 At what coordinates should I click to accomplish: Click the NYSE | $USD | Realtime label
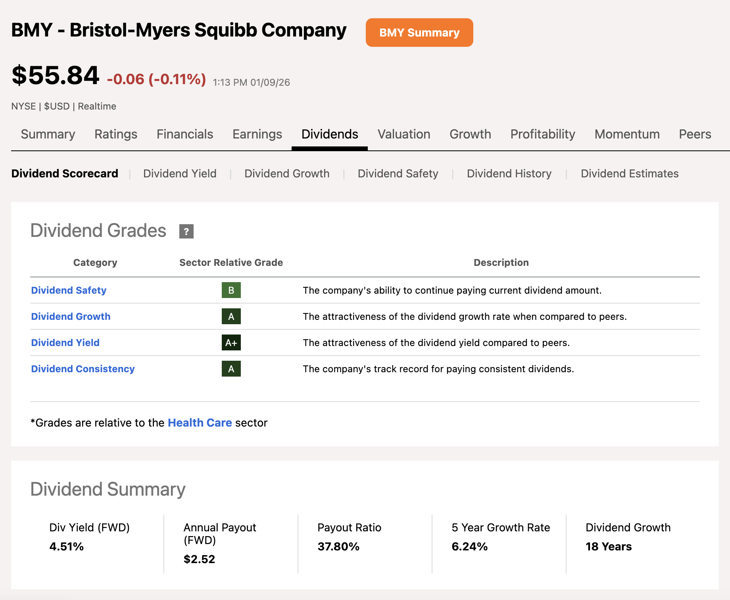(63, 106)
